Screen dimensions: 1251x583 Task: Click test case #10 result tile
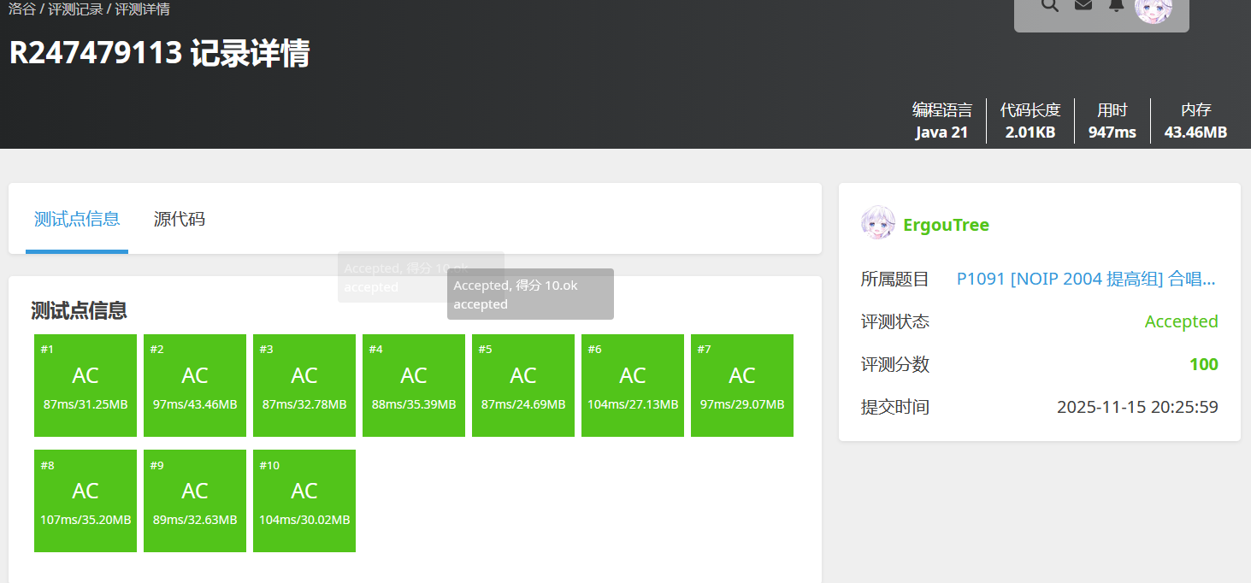(x=304, y=501)
